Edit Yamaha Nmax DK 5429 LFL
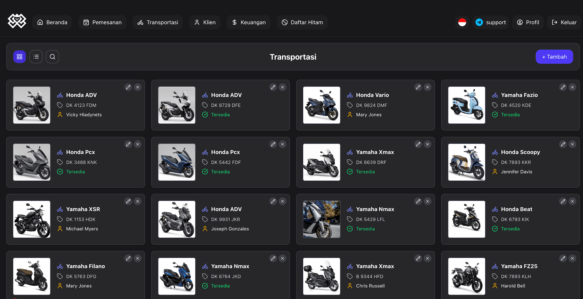Screen dimensions: 583x299 tap(418, 201)
